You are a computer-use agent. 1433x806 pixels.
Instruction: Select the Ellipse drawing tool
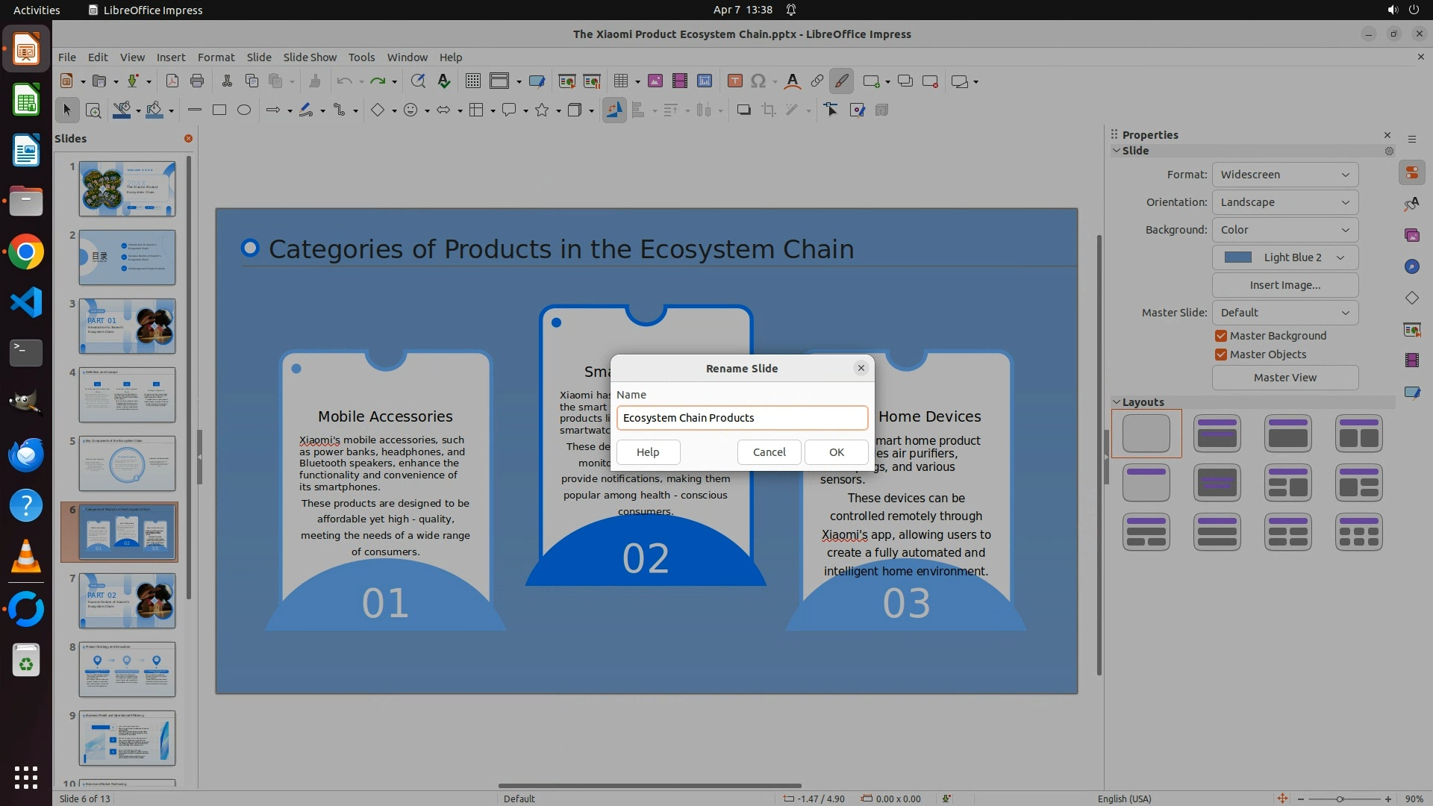pyautogui.click(x=244, y=110)
